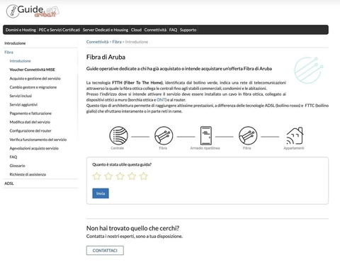
Task: Open Richieste di assistenza
Action: click(28, 174)
